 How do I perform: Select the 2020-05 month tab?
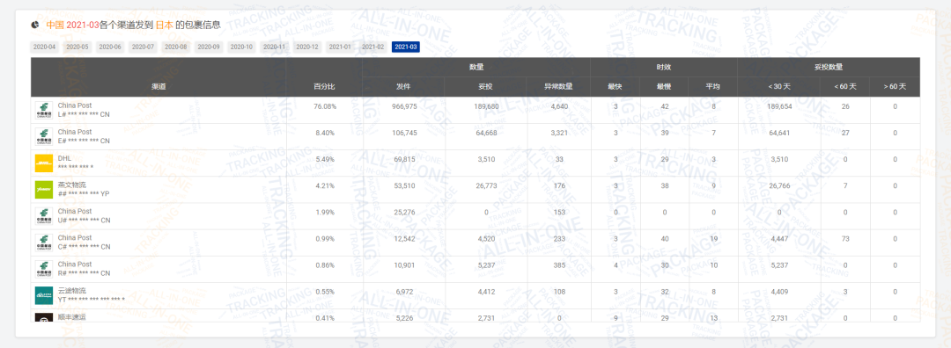click(77, 47)
